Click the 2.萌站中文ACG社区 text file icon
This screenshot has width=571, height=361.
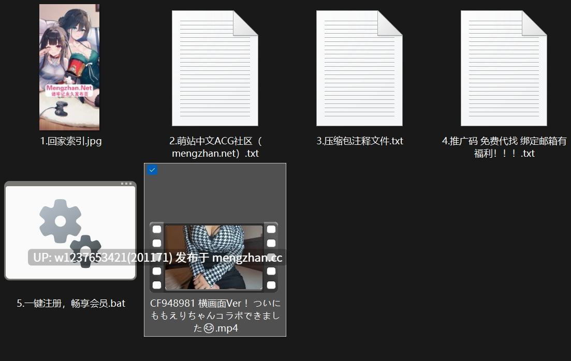[x=215, y=68]
